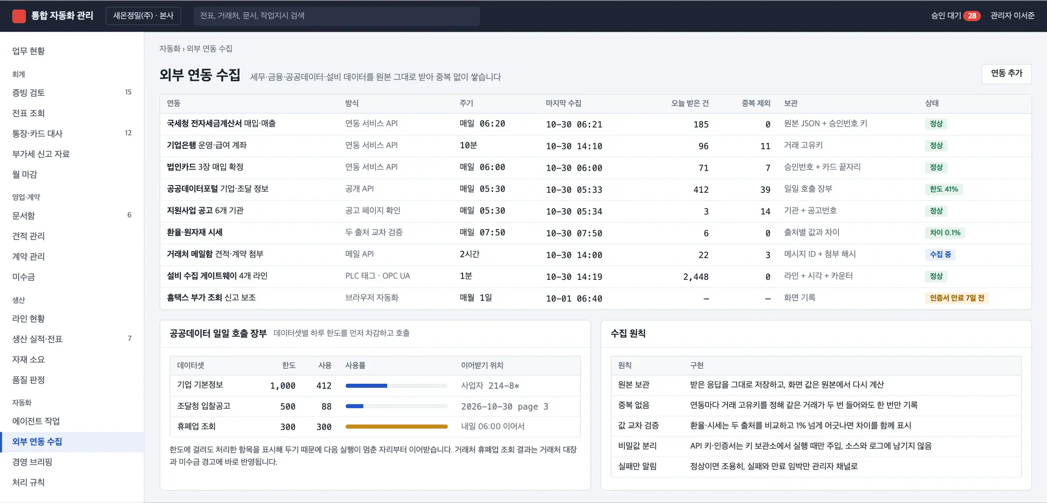Screen dimensions: 1047x503
Task: Open the 관리자 이서준 user menu
Action: pos(1012,16)
